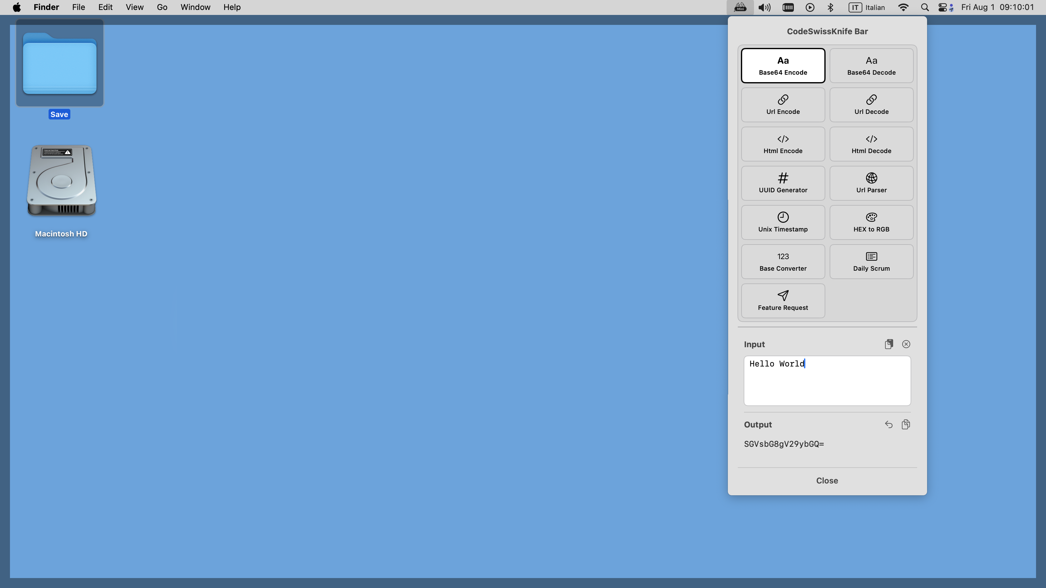The width and height of the screenshot is (1046, 588).
Task: Open the Bluetooth menu bar icon
Action: [830, 7]
